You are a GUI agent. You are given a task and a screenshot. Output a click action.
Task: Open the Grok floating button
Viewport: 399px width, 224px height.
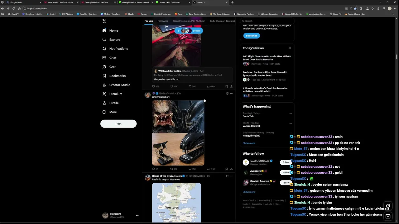pyautogui.click(x=388, y=206)
